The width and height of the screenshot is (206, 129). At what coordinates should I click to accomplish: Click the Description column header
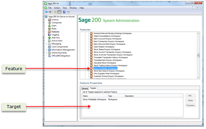(153, 96)
